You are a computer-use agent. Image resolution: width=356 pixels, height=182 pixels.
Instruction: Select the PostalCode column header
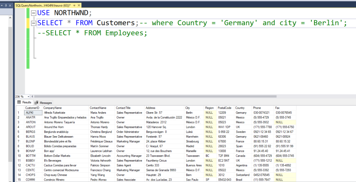tap(225, 108)
